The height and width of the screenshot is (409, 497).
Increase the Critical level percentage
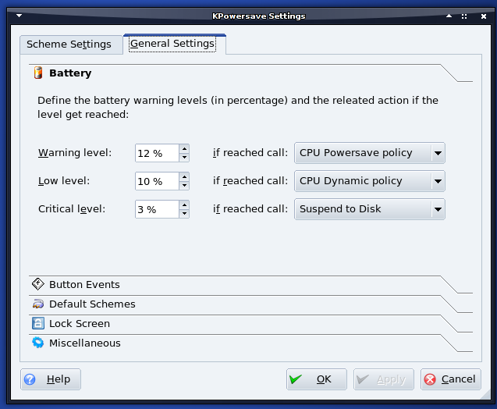(x=184, y=204)
